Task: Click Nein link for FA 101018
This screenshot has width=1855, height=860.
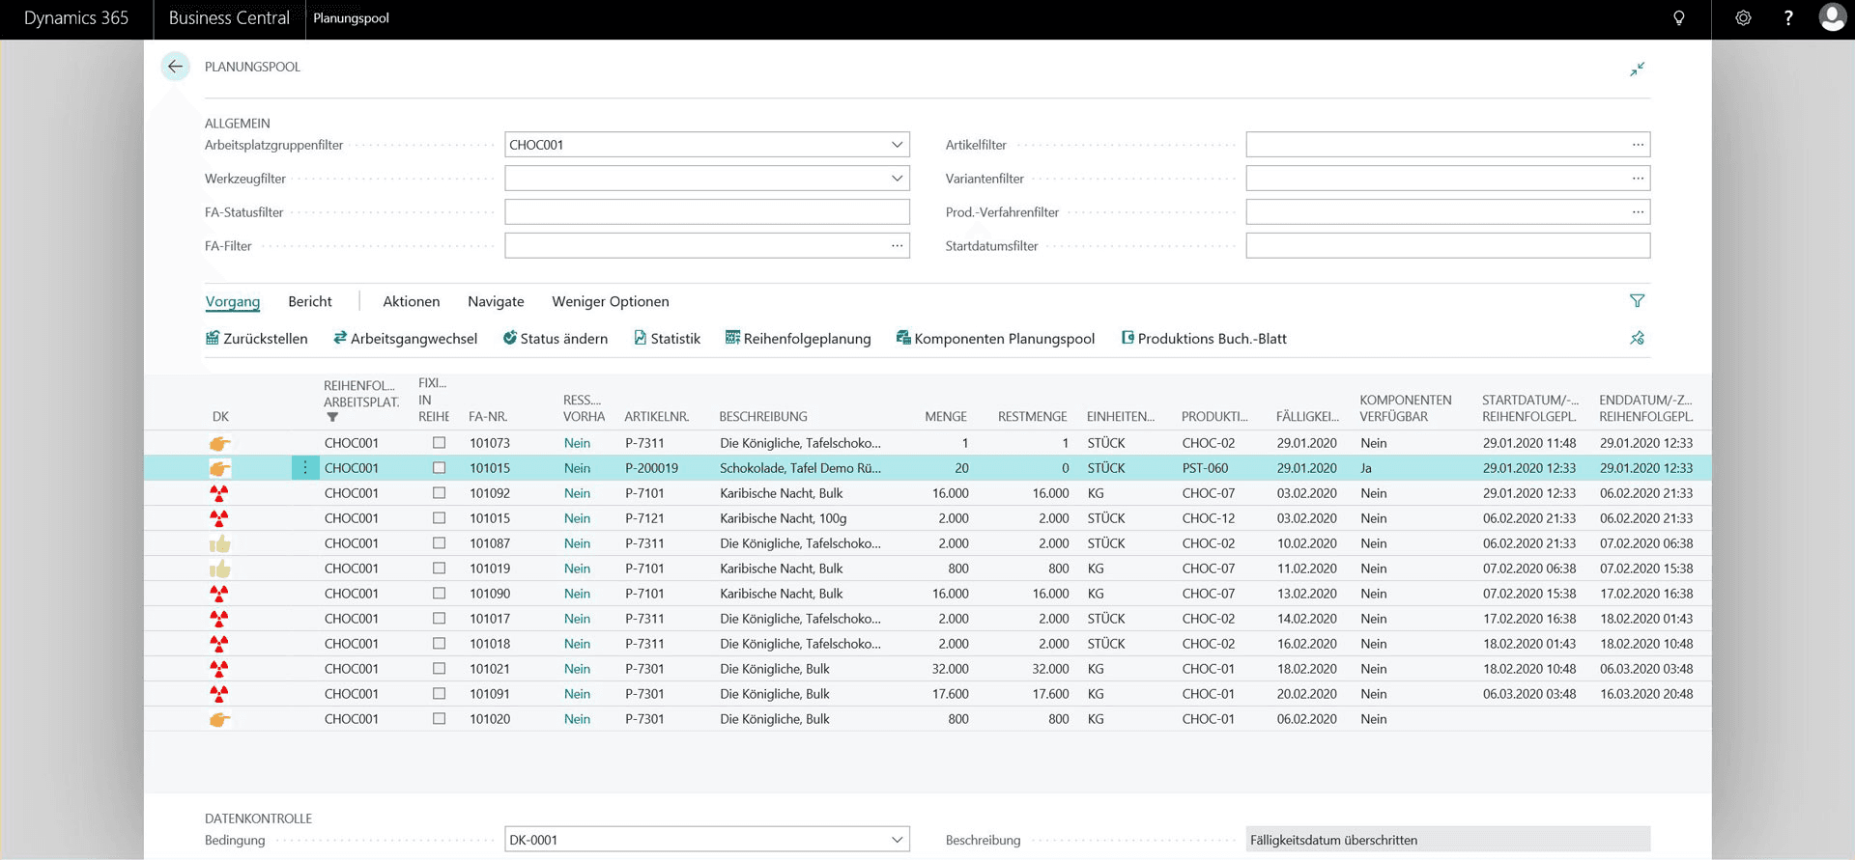Action: (x=578, y=644)
